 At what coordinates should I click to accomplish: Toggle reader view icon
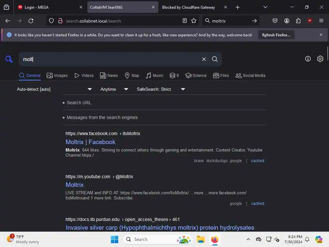[185, 21]
